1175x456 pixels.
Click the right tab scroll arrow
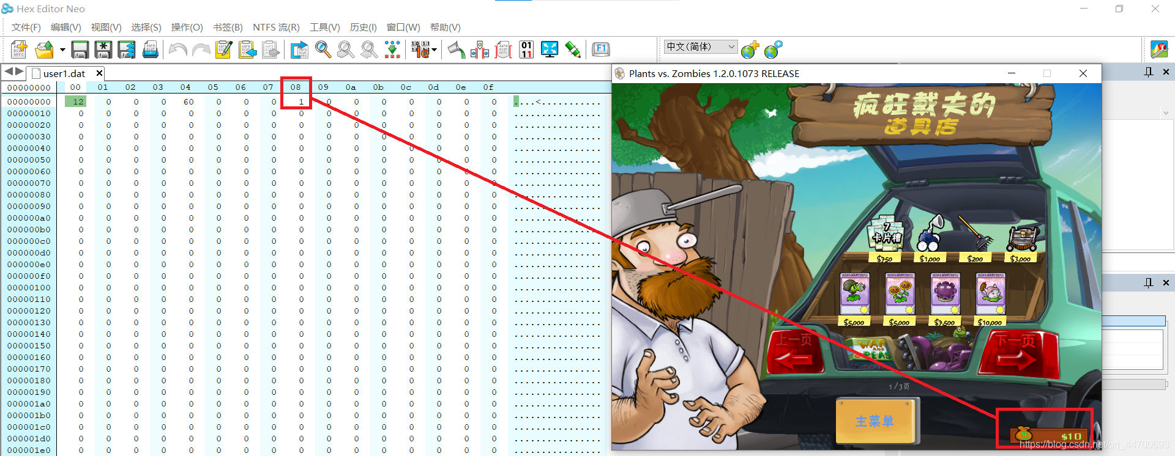[x=20, y=72]
